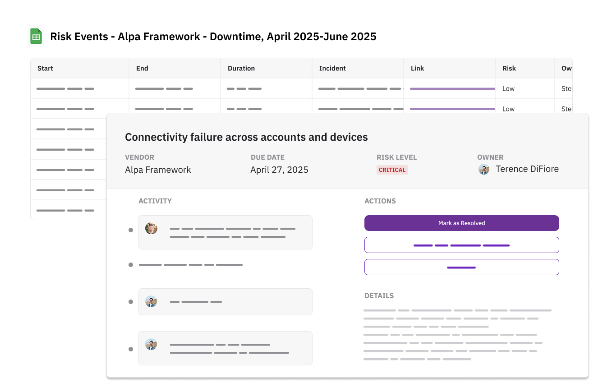The image size is (603, 392).
Task: Select the topmost activity timeline dot
Action: pyautogui.click(x=131, y=230)
